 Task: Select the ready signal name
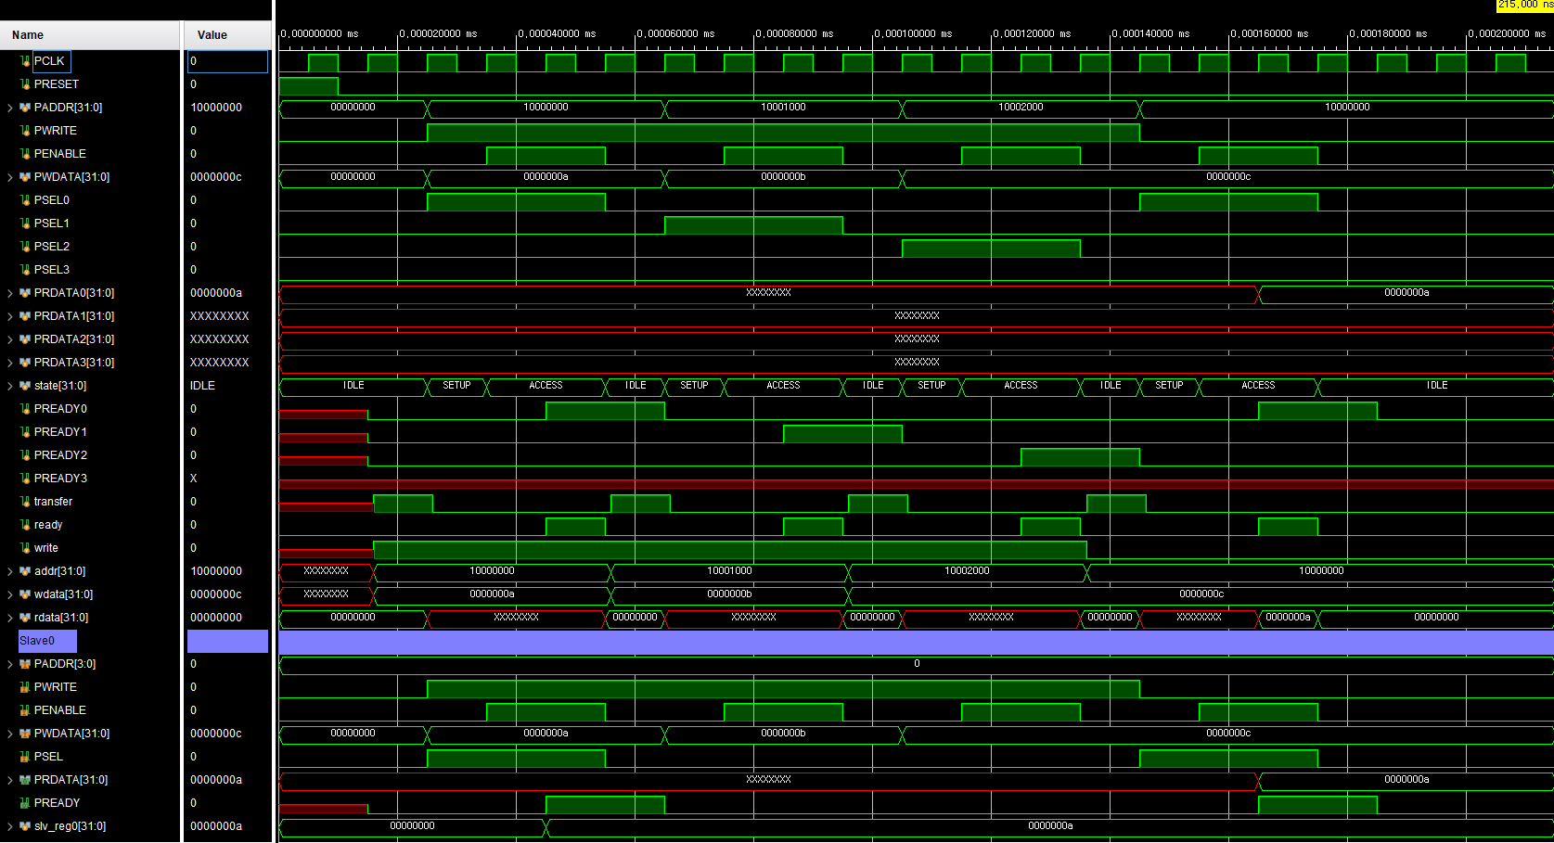pos(48,525)
